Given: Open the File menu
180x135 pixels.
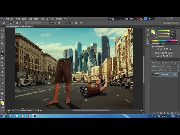Looking at the screenshot, I should pos(7,19).
